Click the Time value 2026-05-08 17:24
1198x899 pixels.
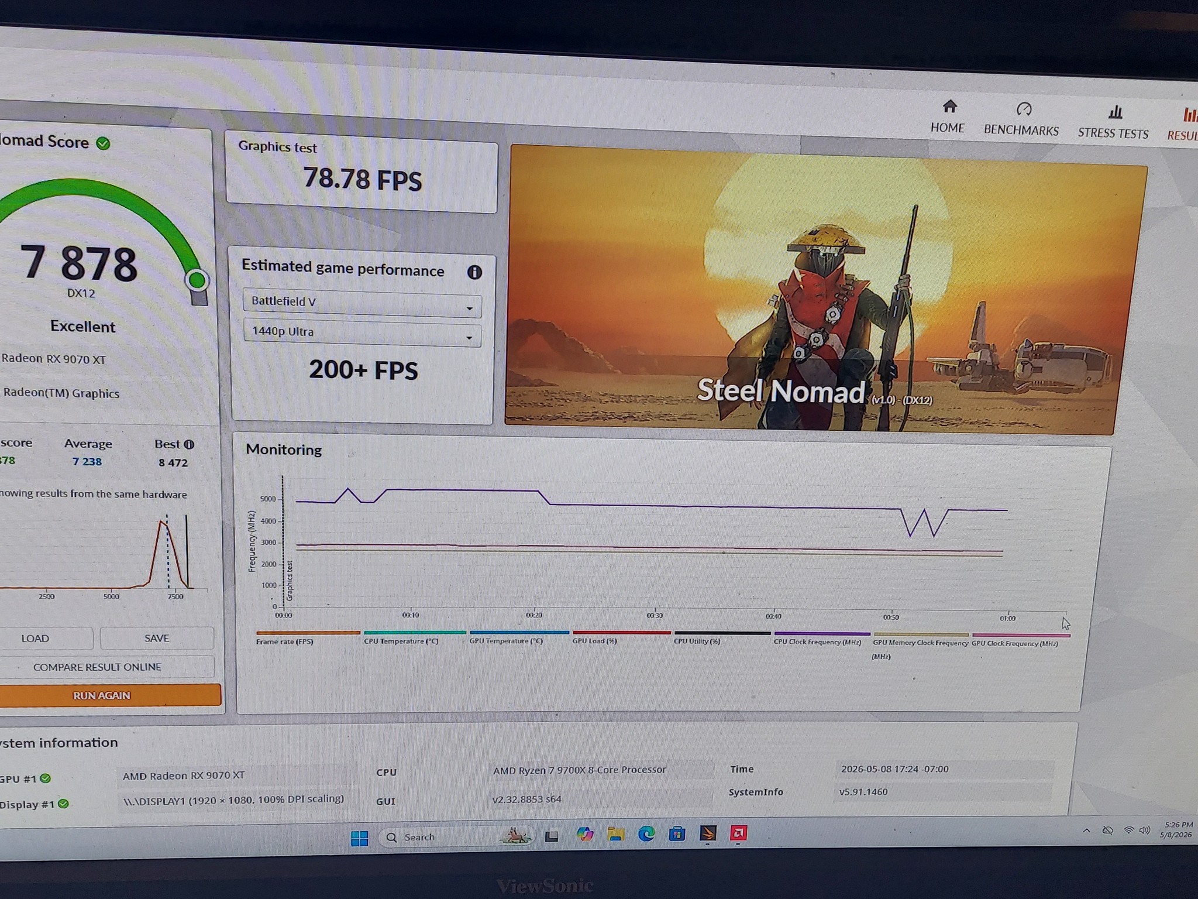945,769
